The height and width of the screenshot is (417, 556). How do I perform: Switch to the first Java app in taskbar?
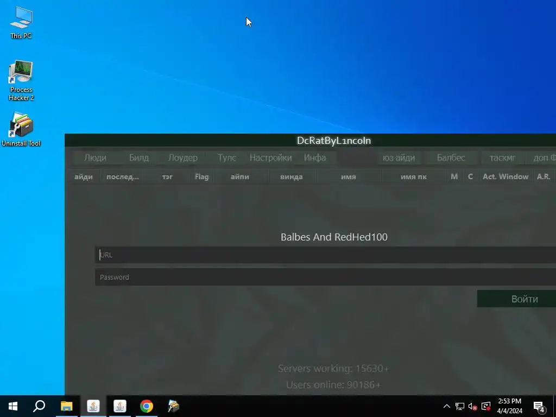93,406
